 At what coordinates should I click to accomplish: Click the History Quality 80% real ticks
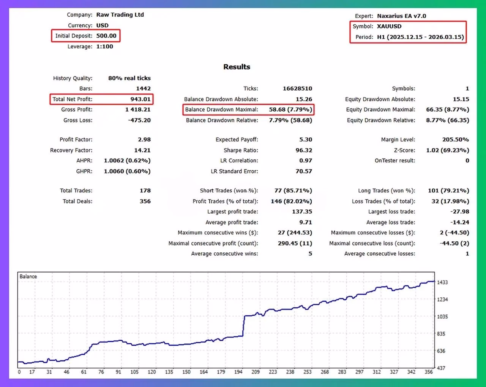click(x=129, y=78)
